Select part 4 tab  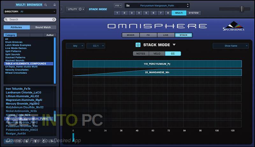click(x=139, y=13)
